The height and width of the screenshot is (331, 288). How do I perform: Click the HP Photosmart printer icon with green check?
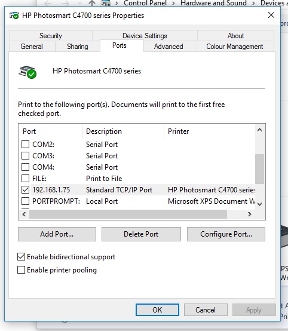click(27, 72)
